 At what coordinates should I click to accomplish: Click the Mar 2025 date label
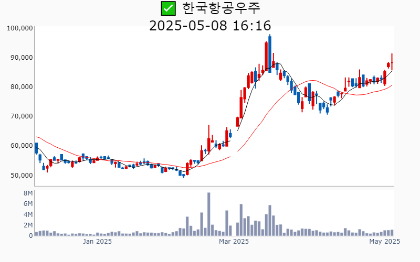234,242
